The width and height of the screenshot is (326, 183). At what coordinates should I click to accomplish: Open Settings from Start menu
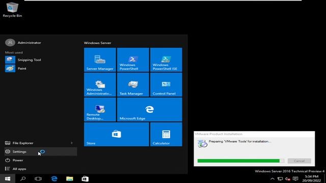41,151
